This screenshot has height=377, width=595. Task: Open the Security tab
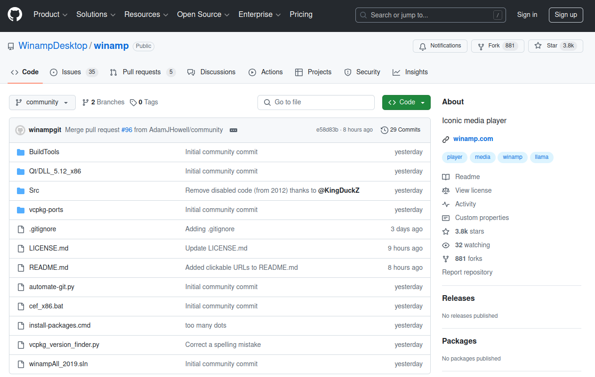click(x=362, y=72)
